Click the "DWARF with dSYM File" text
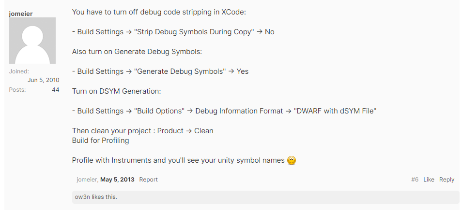This screenshot has height=210, width=462. (335, 111)
